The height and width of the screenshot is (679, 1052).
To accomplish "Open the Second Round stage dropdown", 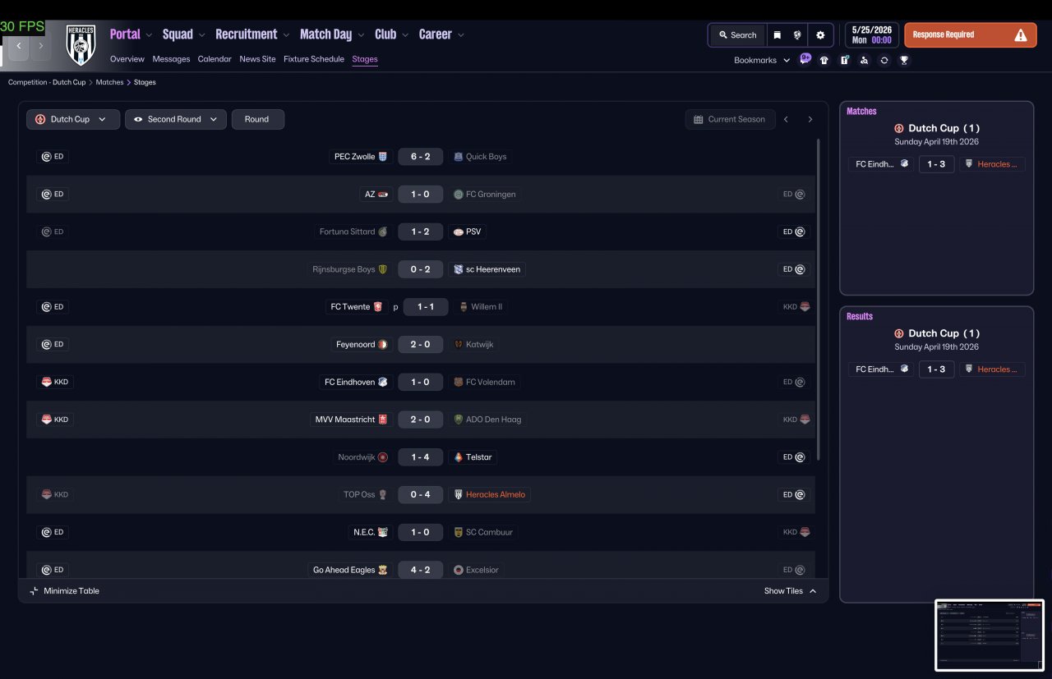I will 176,119.
